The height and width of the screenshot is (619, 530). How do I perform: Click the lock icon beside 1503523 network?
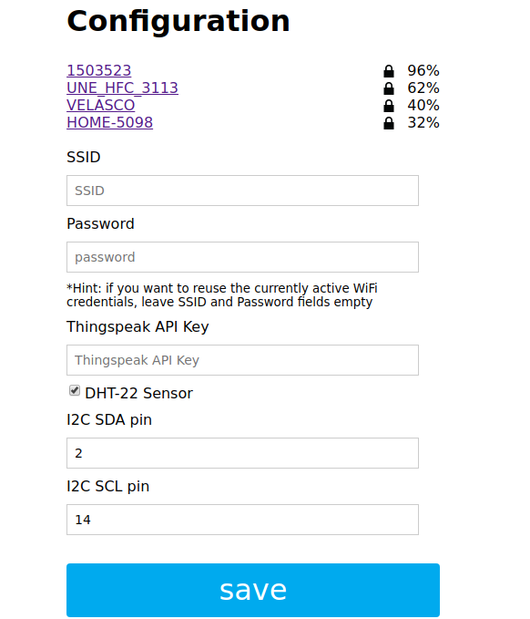pyautogui.click(x=389, y=71)
